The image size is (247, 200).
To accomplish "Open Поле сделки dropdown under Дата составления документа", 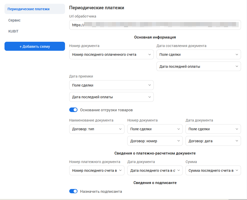I will 198,54.
